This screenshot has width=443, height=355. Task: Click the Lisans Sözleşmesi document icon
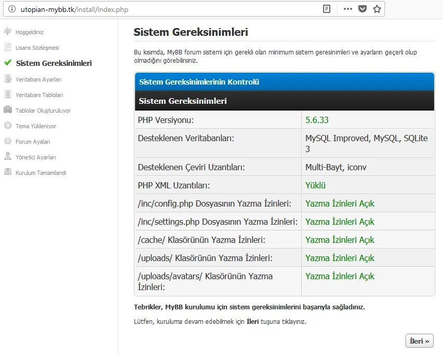pyautogui.click(x=8, y=47)
